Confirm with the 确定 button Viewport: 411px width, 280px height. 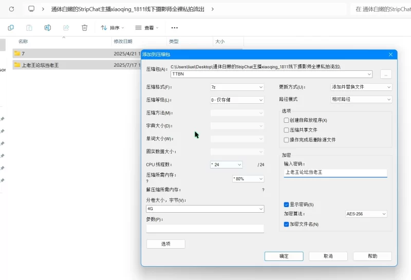(284, 256)
